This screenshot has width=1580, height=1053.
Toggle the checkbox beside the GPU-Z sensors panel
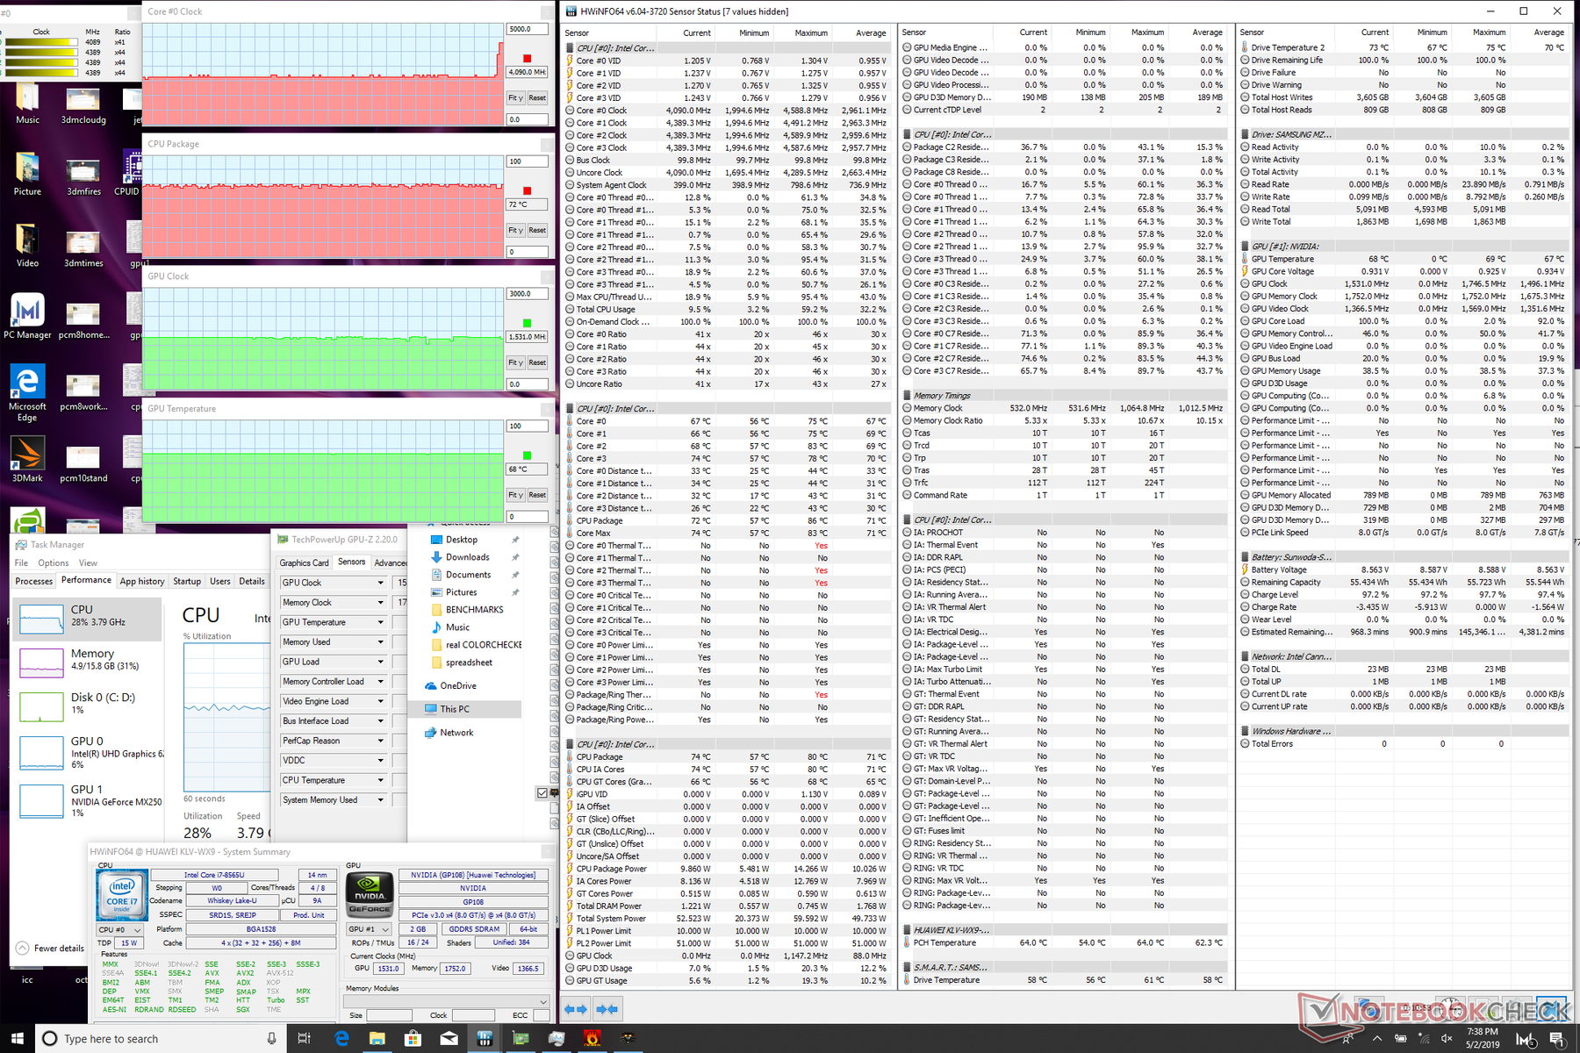pyautogui.click(x=542, y=792)
